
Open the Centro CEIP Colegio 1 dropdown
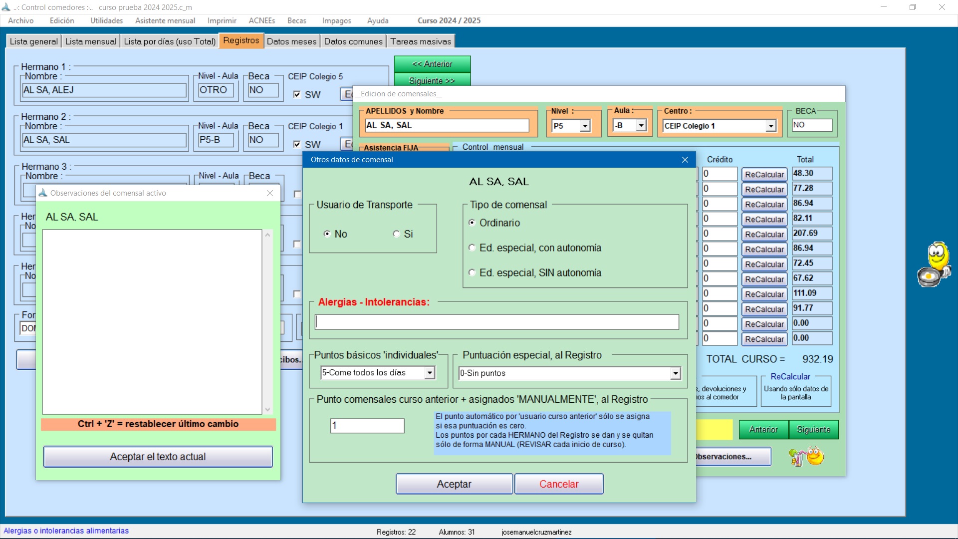click(x=771, y=126)
